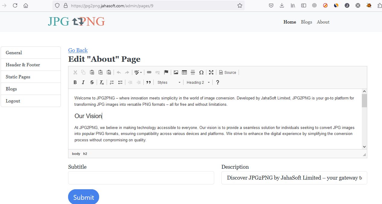Select the body element in path bar
Screen dimensions: 382x204
click(76, 154)
